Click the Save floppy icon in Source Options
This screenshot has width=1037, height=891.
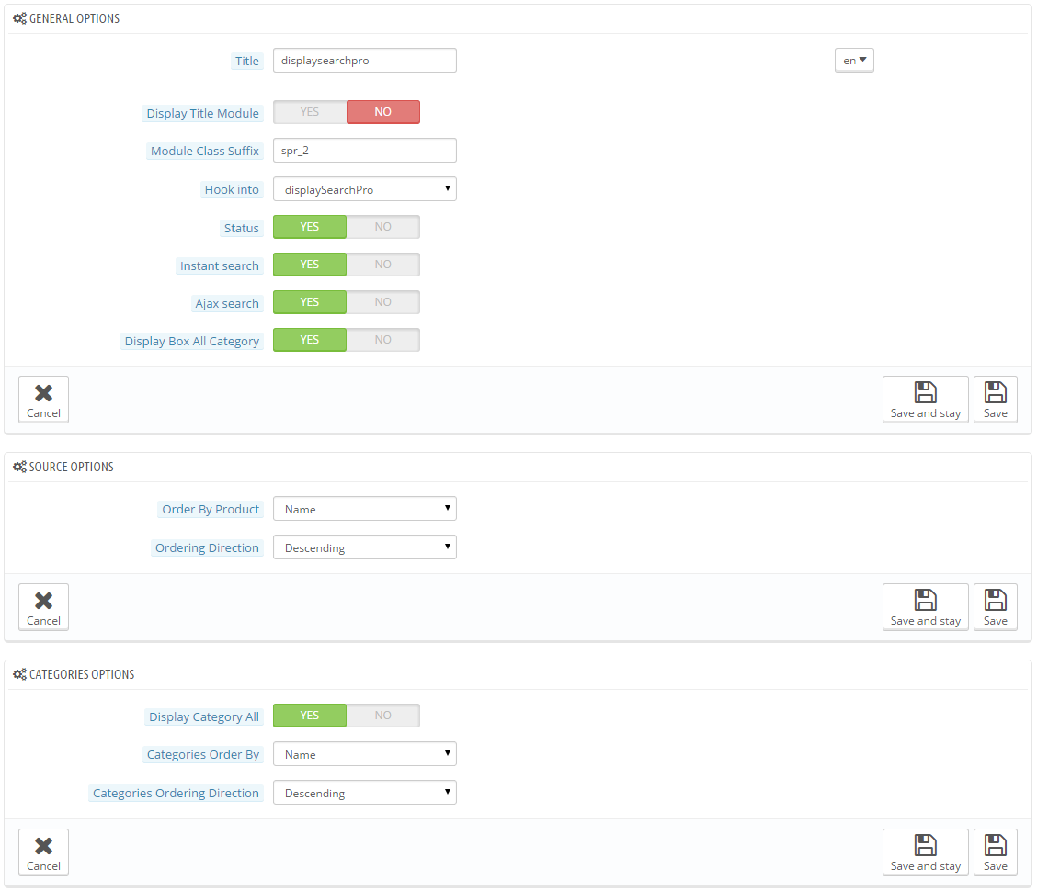coord(996,600)
